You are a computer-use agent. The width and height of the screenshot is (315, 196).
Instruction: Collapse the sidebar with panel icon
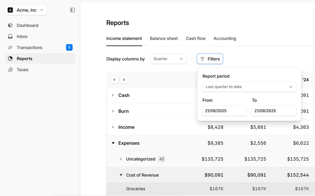(72, 10)
